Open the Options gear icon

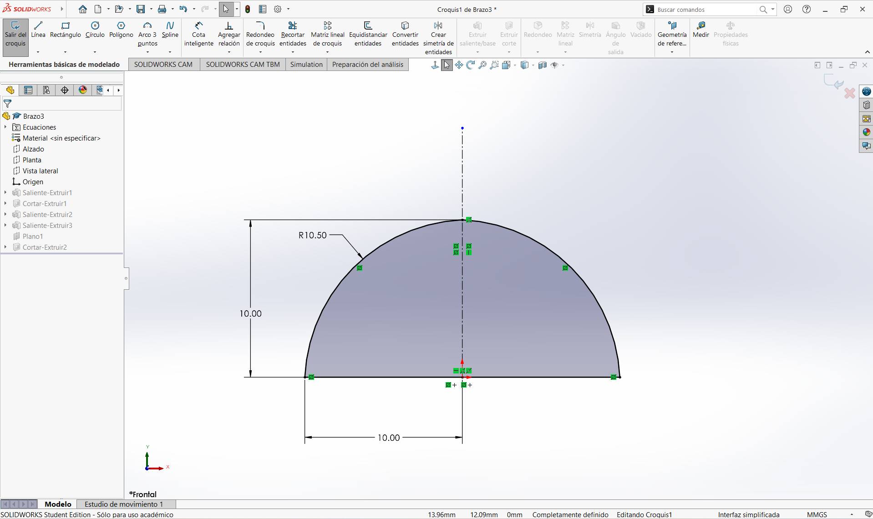(x=278, y=9)
